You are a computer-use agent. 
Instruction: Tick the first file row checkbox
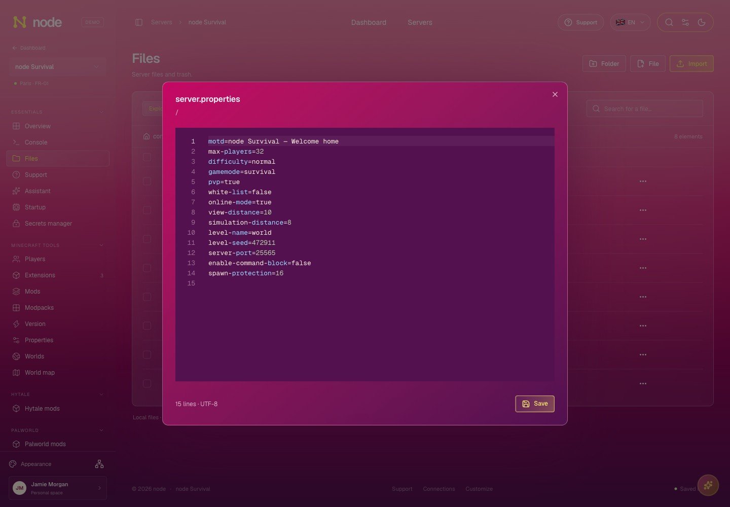pyautogui.click(x=147, y=157)
